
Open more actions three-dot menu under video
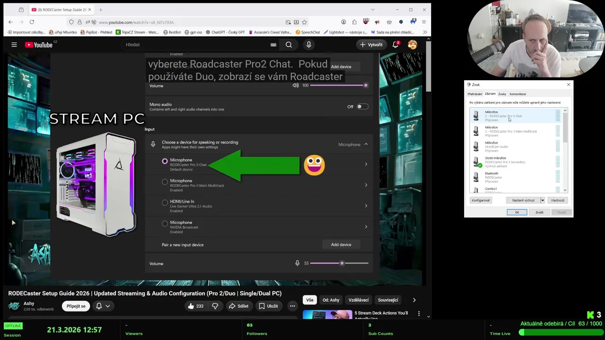tap(292, 306)
